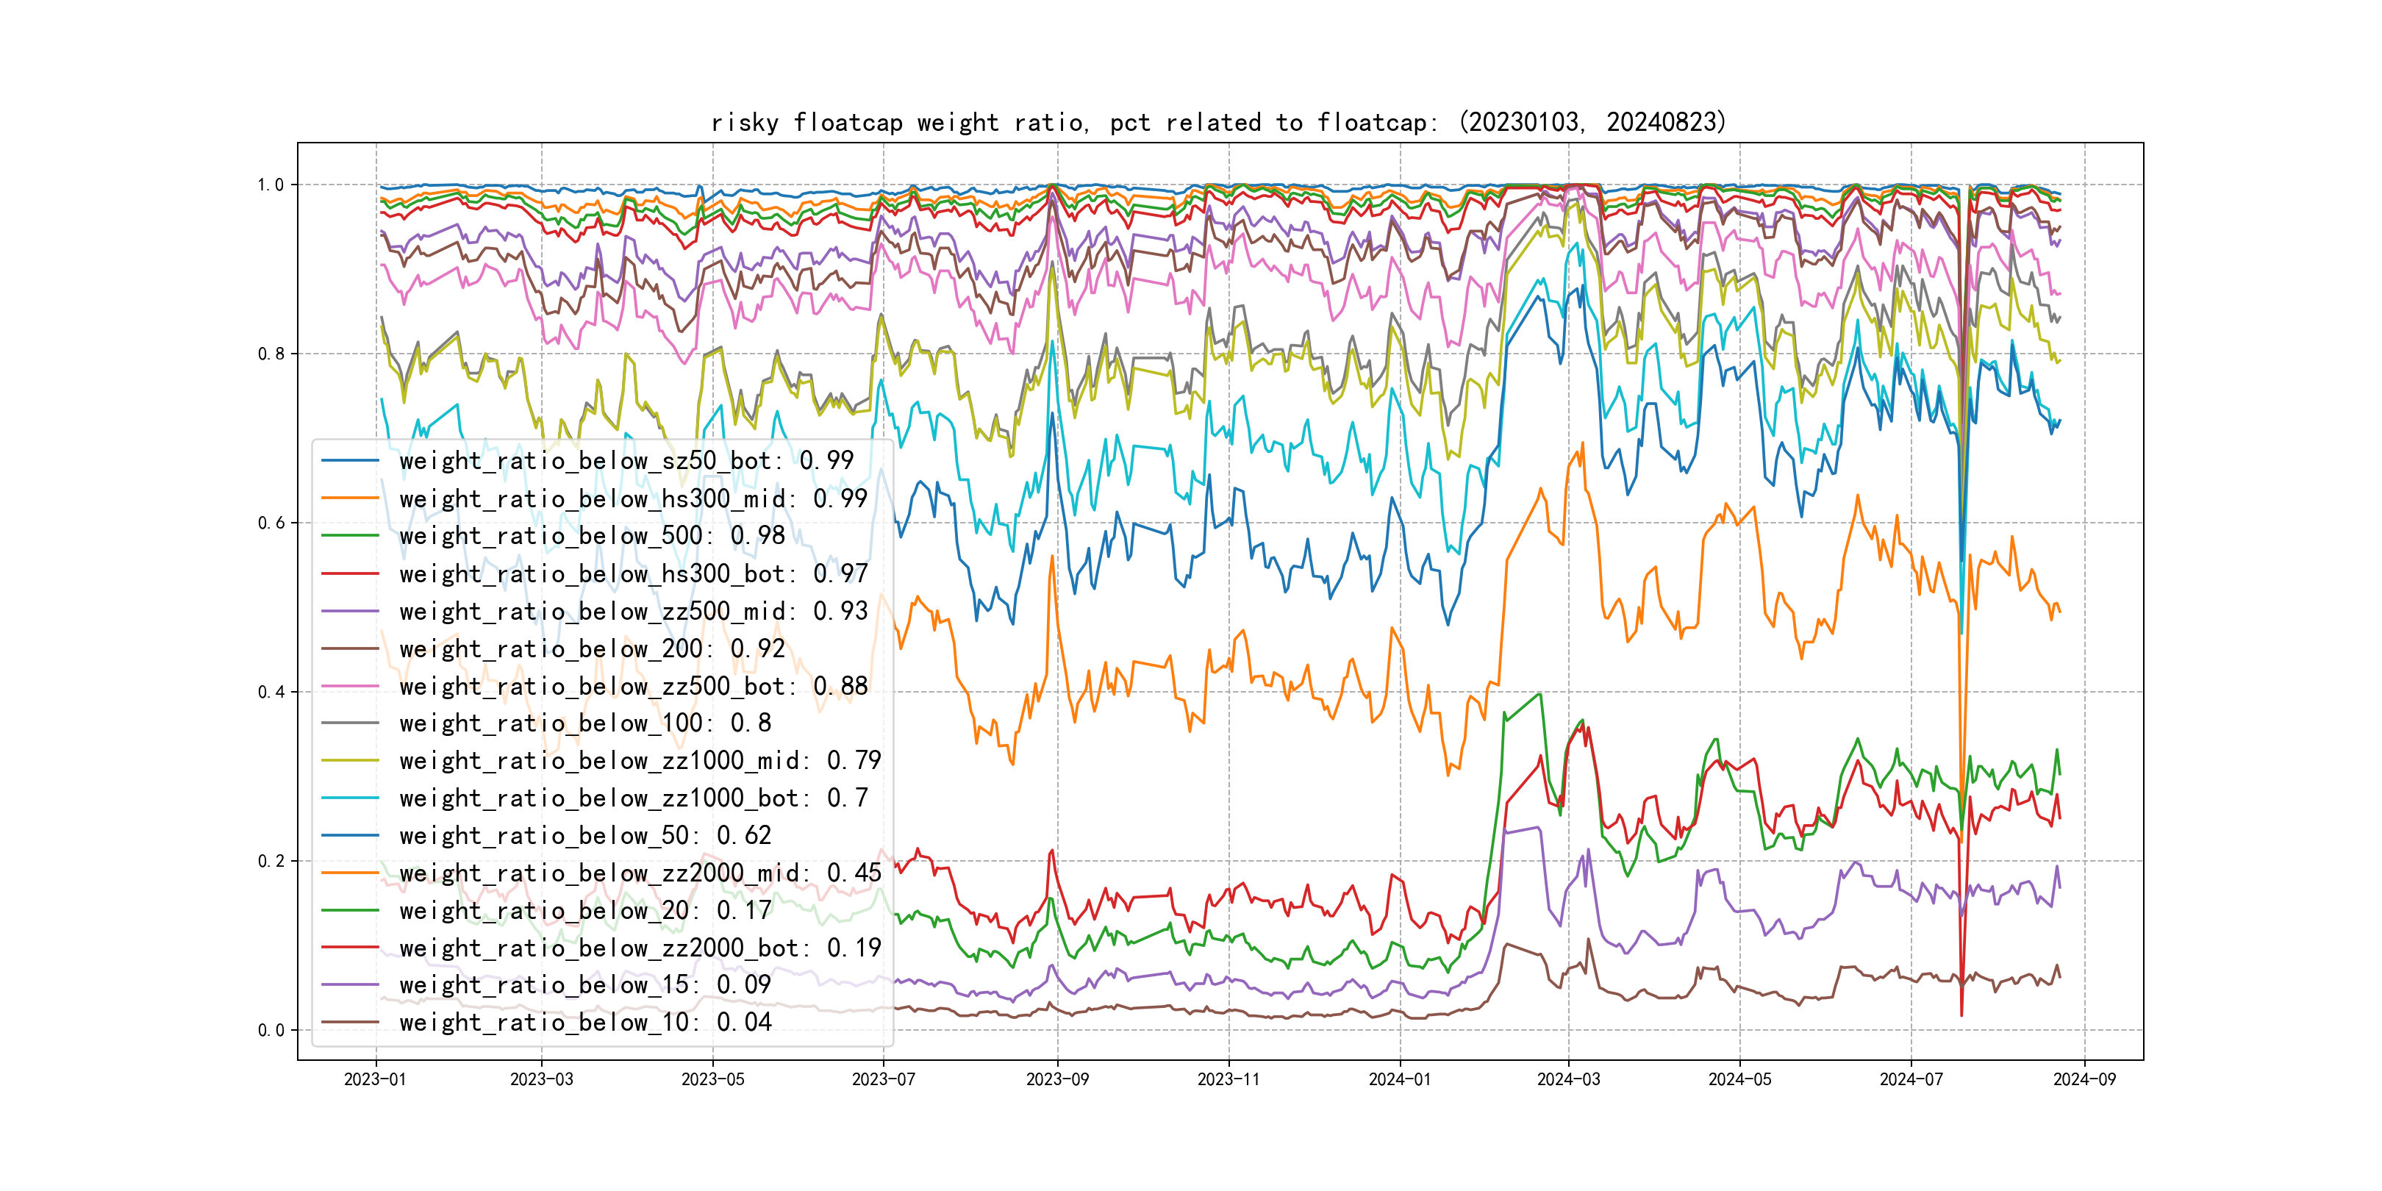Click the red weight_ratio_below_hs300_bot legend line
This screenshot has width=2382, height=1191.
(x=351, y=573)
